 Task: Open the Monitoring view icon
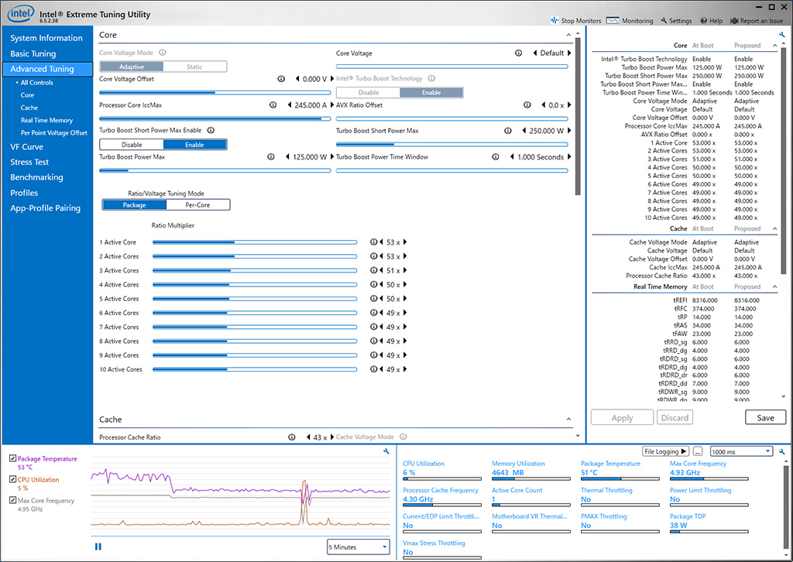(613, 21)
